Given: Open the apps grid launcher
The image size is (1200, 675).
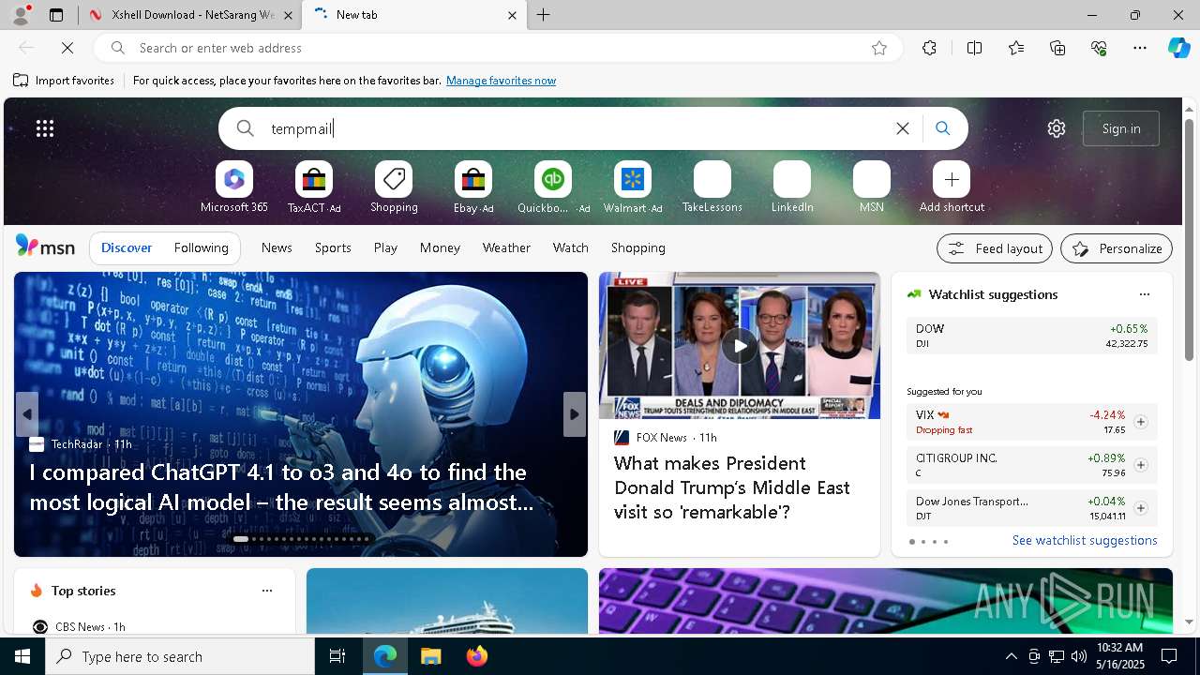Looking at the screenshot, I should pos(45,128).
